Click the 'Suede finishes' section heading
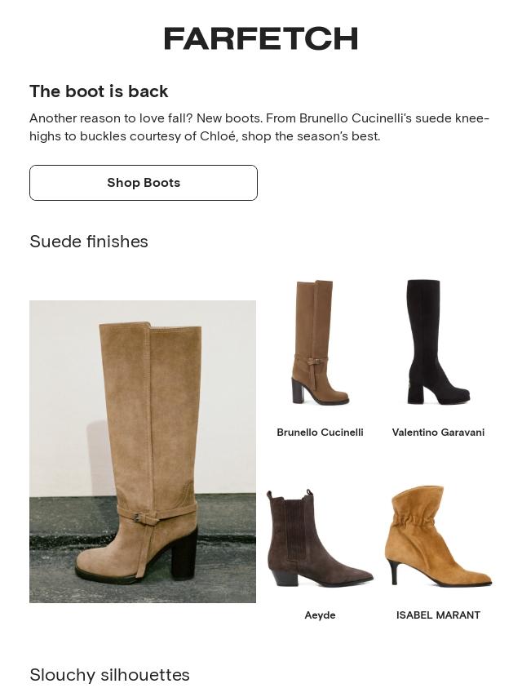The image size is (522, 697). click(x=89, y=242)
